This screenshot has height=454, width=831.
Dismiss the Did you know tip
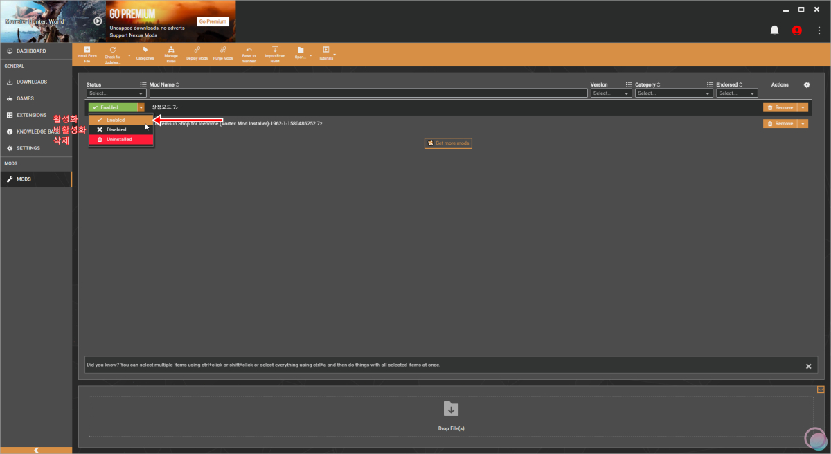click(x=808, y=366)
